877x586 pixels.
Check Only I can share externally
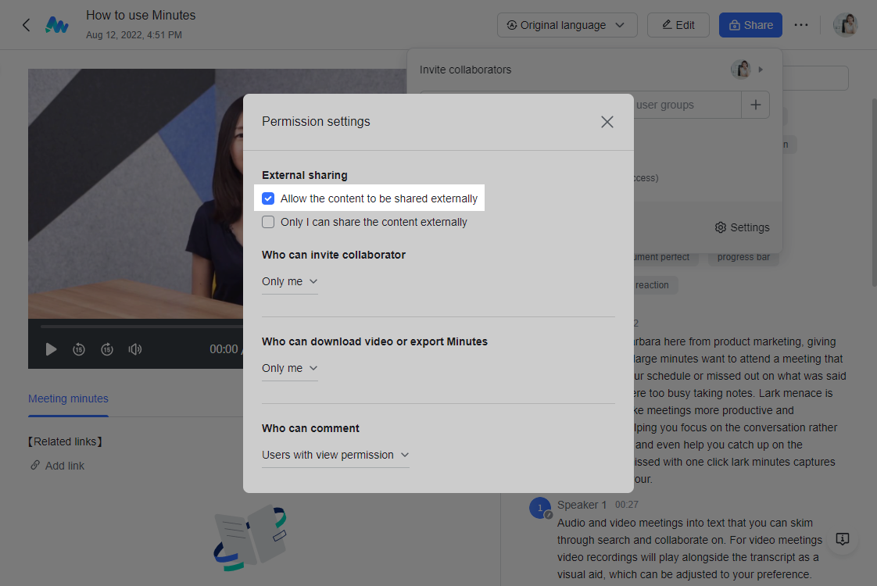268,222
